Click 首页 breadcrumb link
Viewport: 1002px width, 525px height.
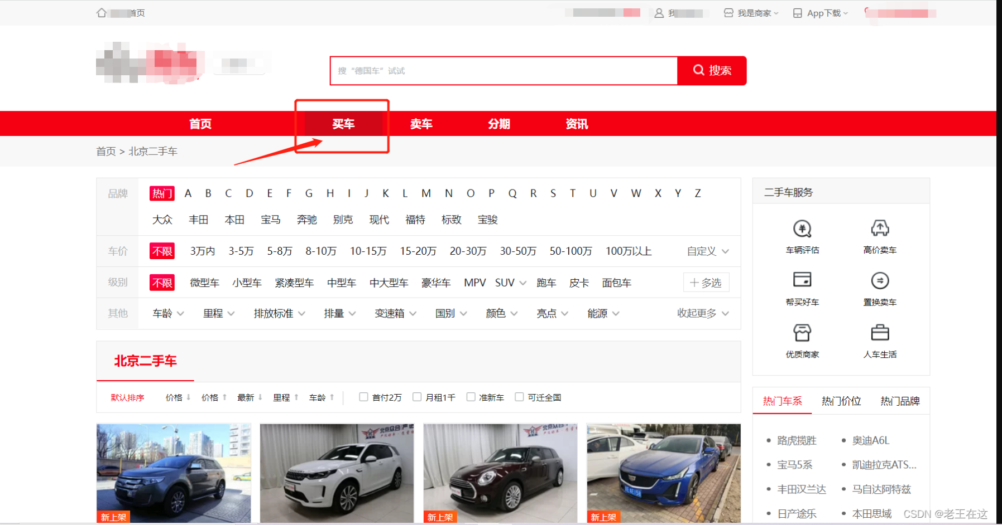coord(106,152)
